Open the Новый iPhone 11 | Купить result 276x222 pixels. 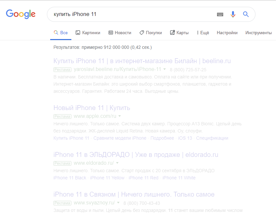tap(92, 108)
